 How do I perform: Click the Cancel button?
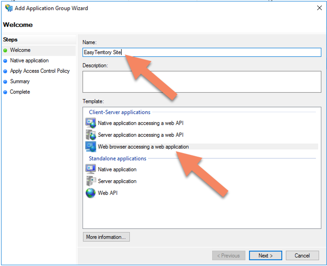point(302,255)
